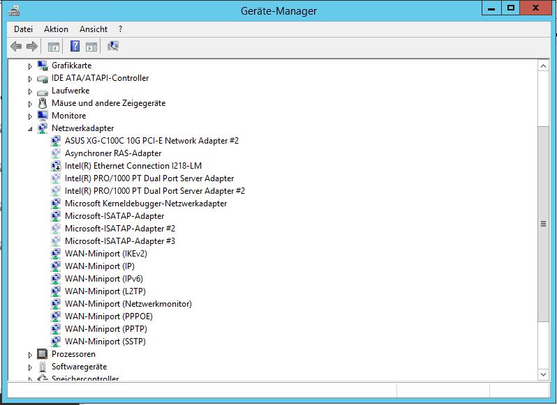Select WAN-Miniport (PPTP)
Viewport: 557px width, 405px height.
pos(106,329)
